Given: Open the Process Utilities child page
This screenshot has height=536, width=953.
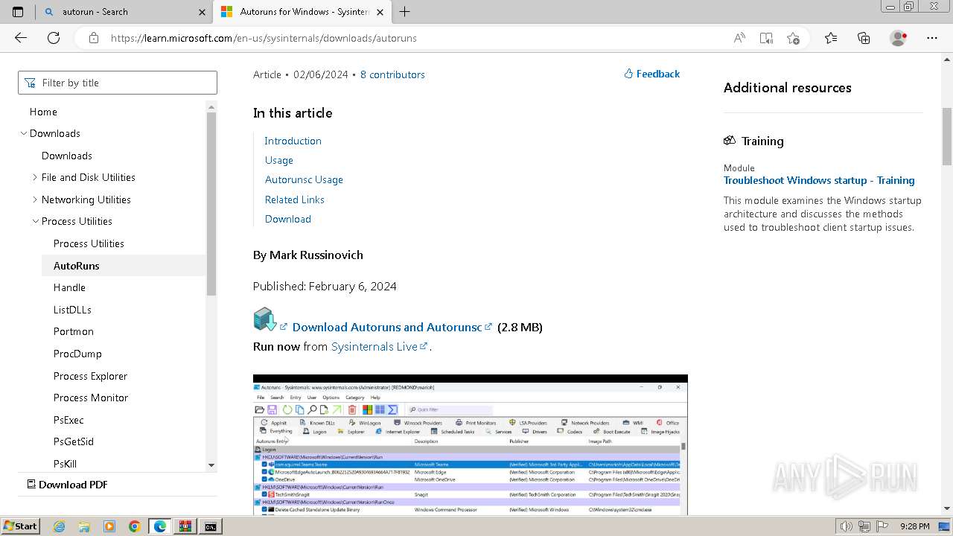Looking at the screenshot, I should [89, 243].
